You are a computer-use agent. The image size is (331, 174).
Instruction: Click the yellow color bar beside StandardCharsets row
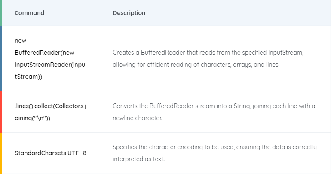[x=1, y=153]
